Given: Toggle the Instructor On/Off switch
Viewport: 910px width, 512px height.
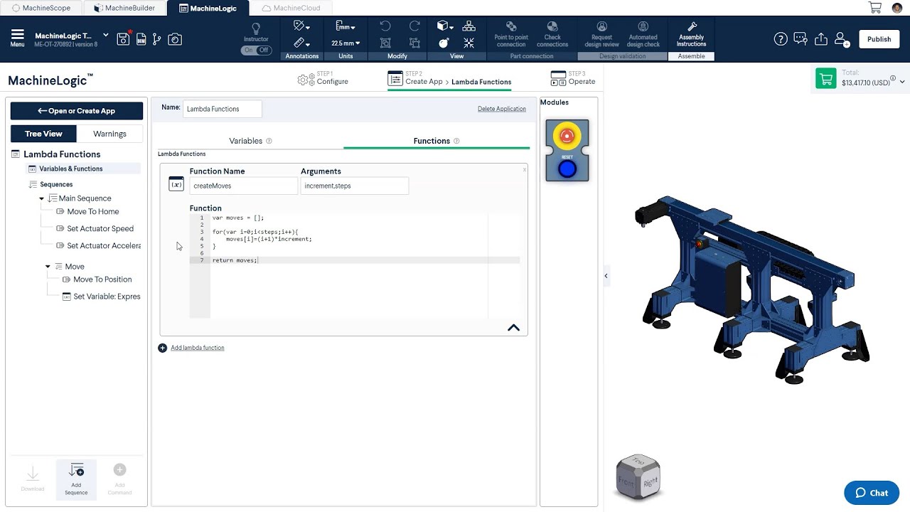Looking at the screenshot, I should pos(256,50).
